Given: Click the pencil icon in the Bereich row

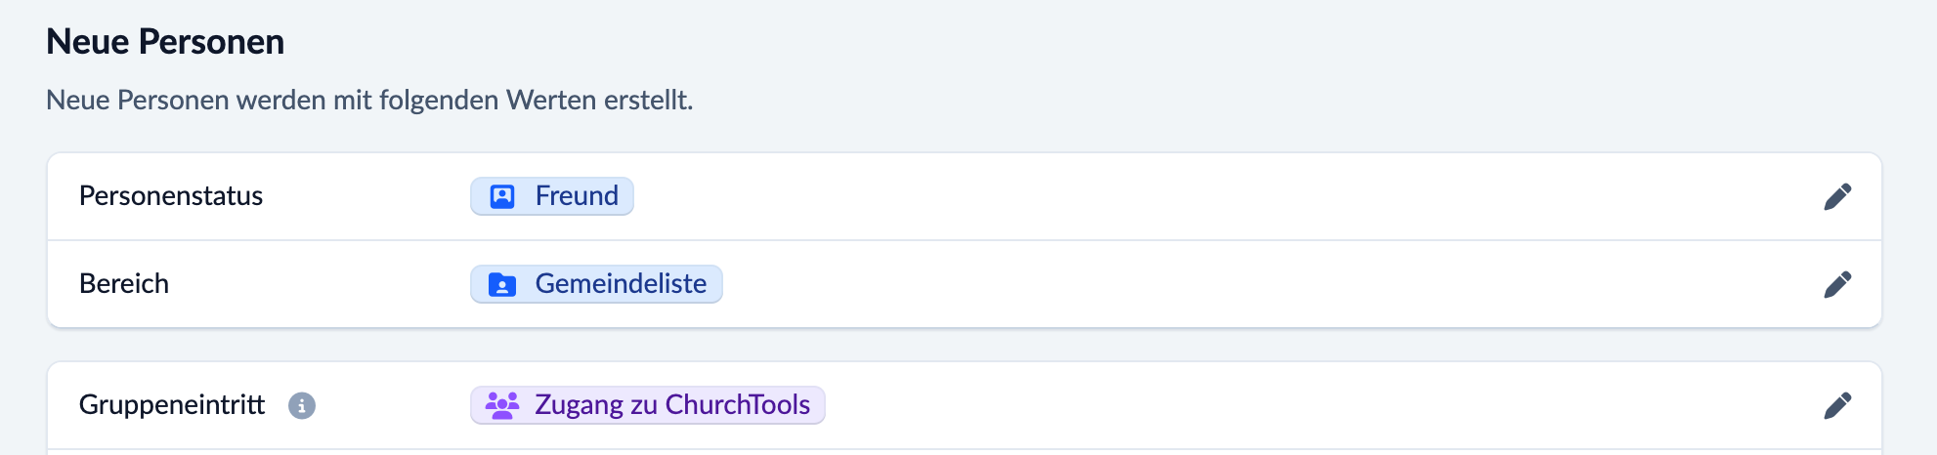Looking at the screenshot, I should point(1837,284).
